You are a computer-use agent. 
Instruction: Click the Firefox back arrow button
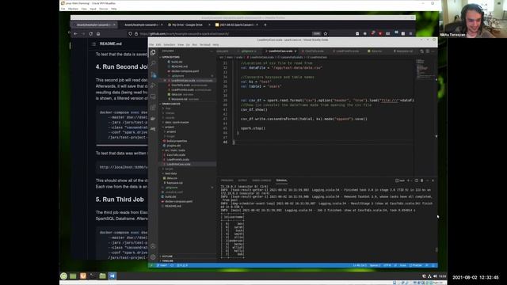[76, 33]
